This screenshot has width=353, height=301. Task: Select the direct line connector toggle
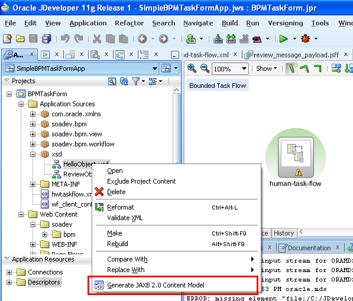click(292, 68)
